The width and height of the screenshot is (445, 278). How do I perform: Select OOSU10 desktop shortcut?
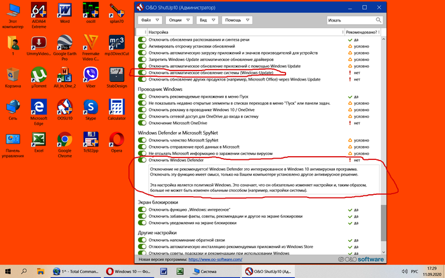coord(65,110)
